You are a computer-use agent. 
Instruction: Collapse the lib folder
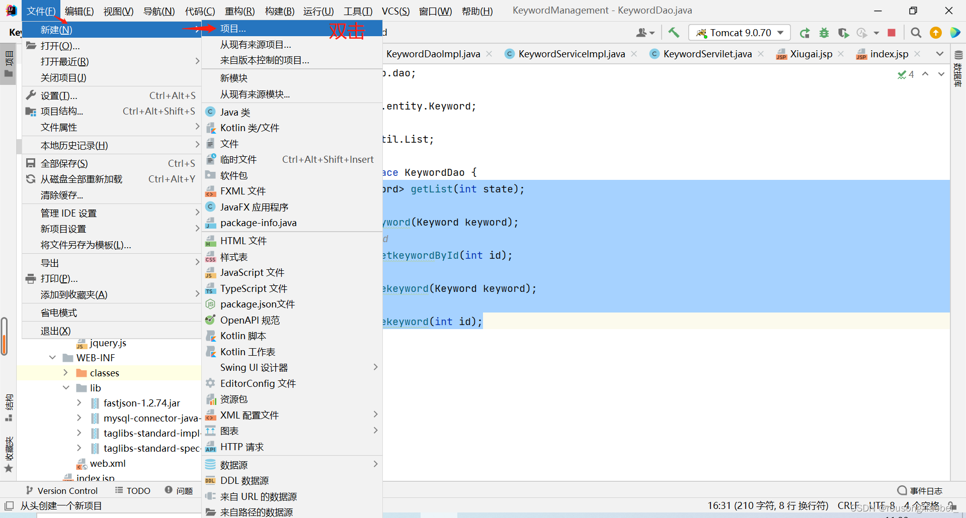pyautogui.click(x=66, y=388)
